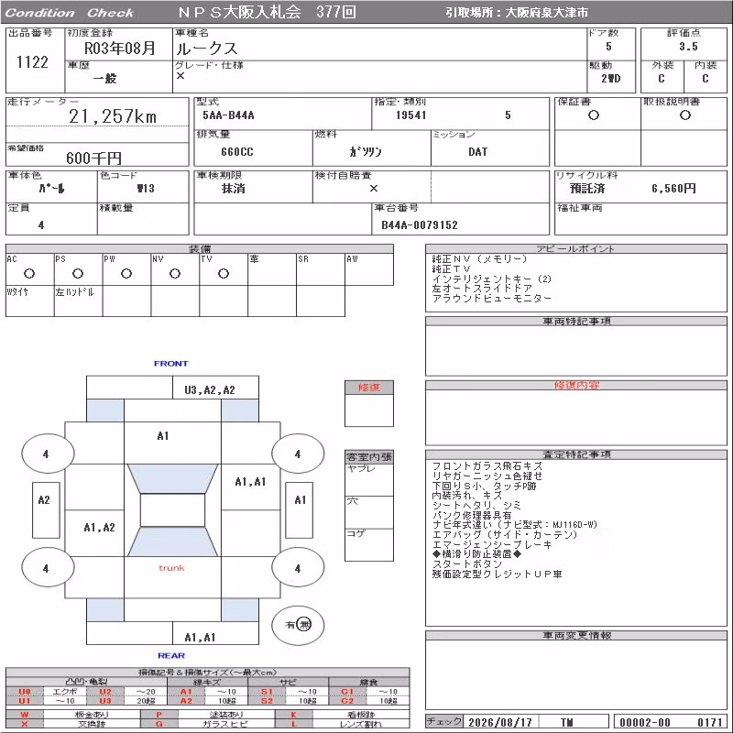Select the left side mirror box A2
Image resolution: width=733 pixels, height=733 pixels.
point(46,510)
